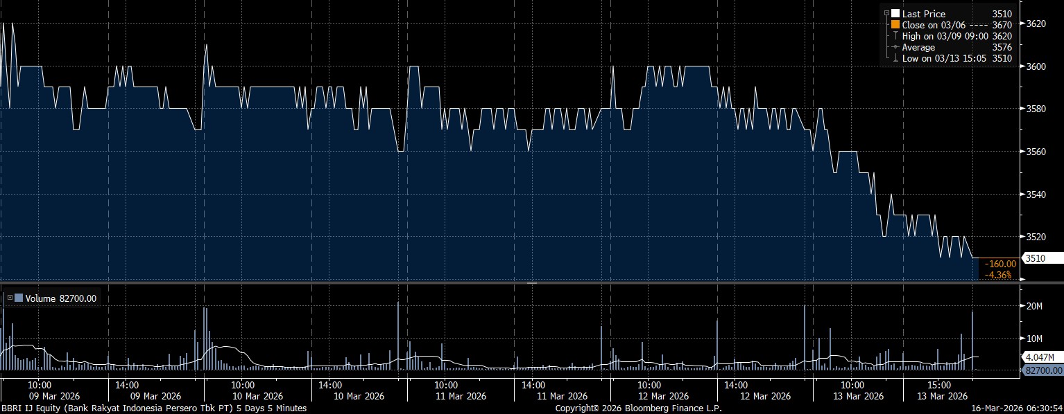The height and width of the screenshot is (414, 1064).
Task: Click the BBRI IJ Equity chart title text
Action: 154,408
